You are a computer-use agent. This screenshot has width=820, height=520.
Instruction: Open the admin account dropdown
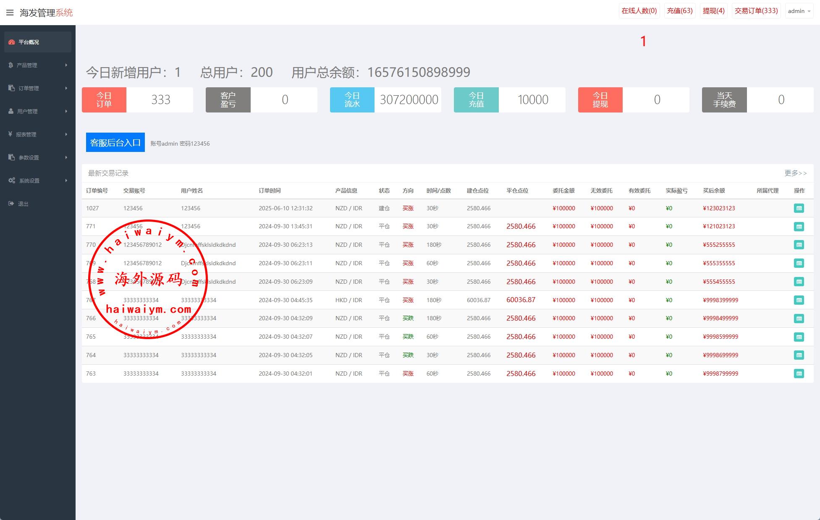(799, 11)
